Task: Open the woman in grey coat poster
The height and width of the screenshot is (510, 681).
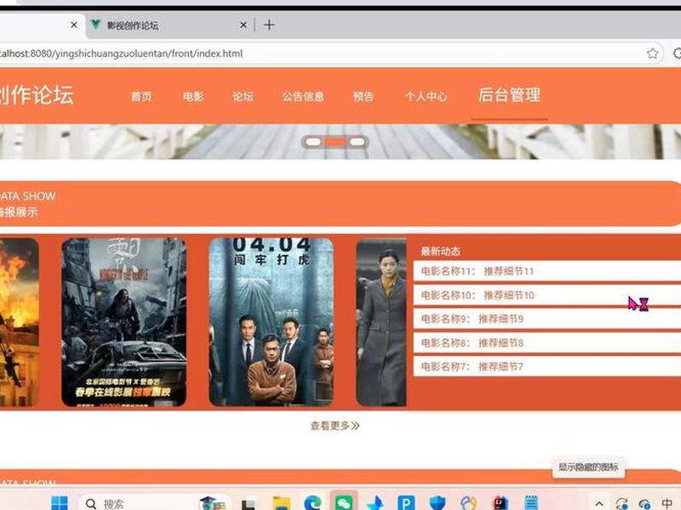Action: pos(381,322)
